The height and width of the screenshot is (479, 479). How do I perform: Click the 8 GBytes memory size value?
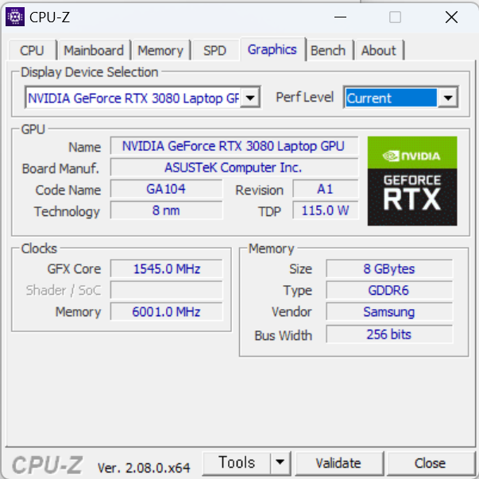click(389, 268)
